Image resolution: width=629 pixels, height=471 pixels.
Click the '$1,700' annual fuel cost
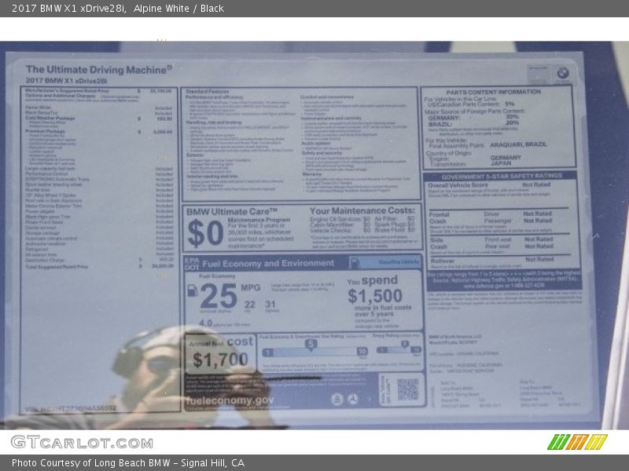tap(220, 360)
